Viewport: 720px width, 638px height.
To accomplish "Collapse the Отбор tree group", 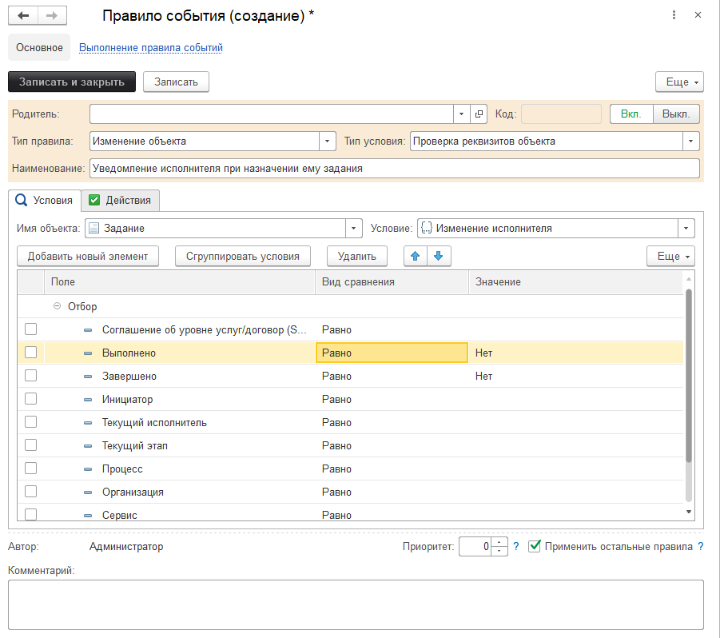I will pos(57,306).
